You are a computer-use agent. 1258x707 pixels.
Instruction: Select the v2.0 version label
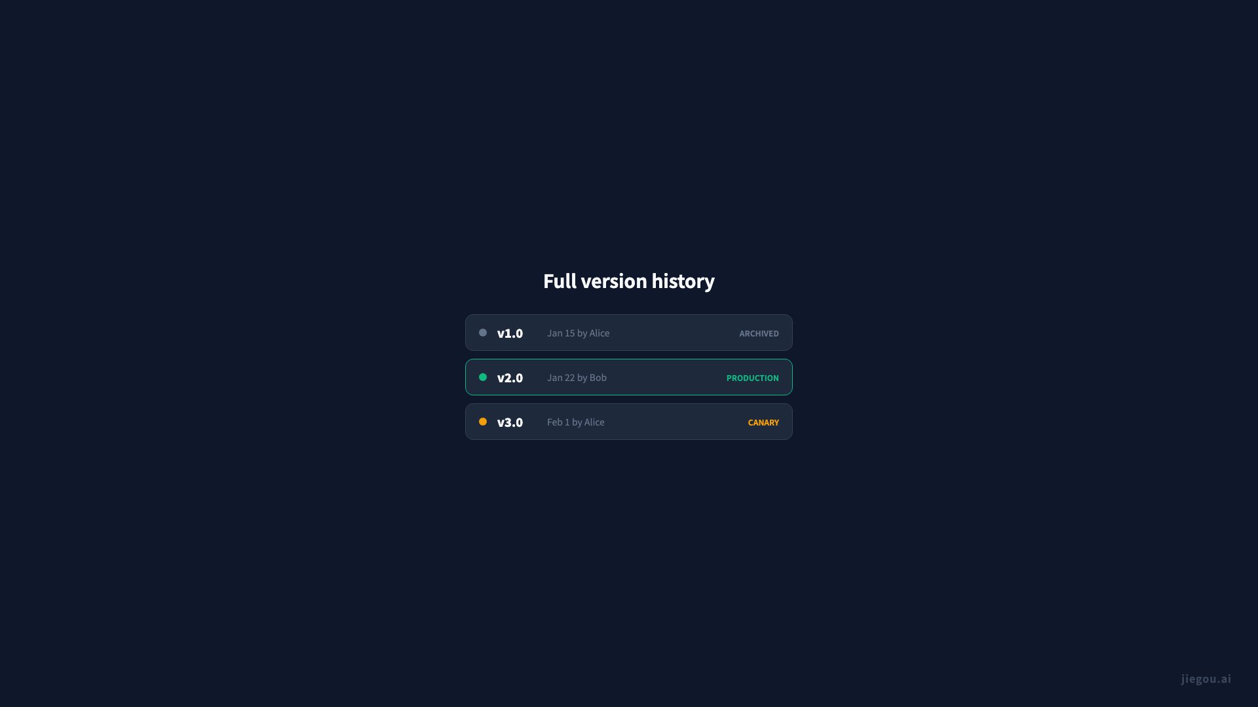pos(510,378)
